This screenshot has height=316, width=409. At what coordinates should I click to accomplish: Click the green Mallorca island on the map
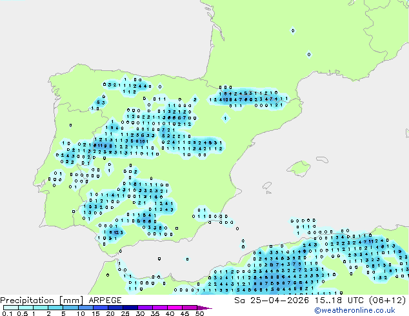[299, 168]
